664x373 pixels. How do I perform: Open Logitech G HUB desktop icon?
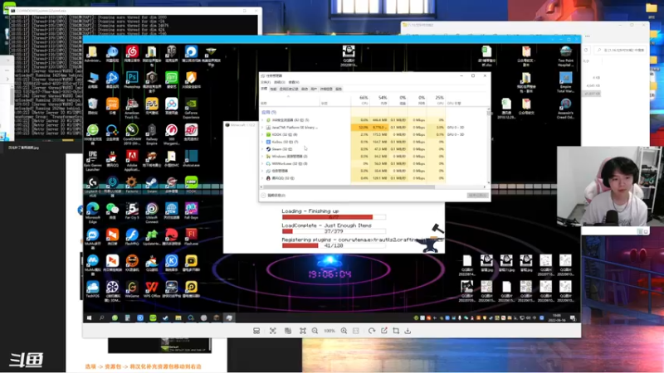tap(92, 187)
